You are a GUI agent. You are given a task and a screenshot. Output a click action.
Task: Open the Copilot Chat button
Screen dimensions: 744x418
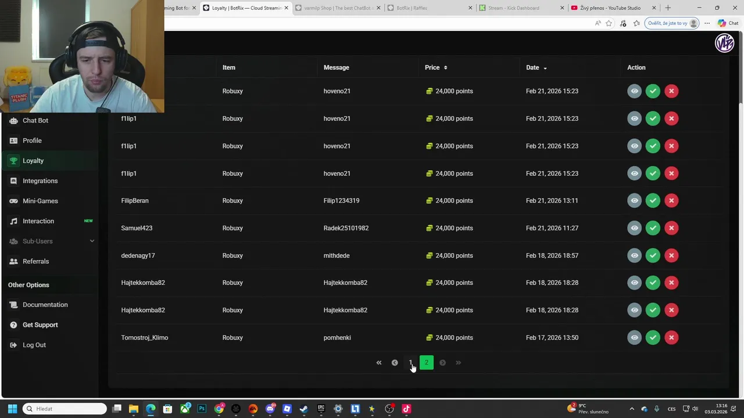tap(728, 23)
